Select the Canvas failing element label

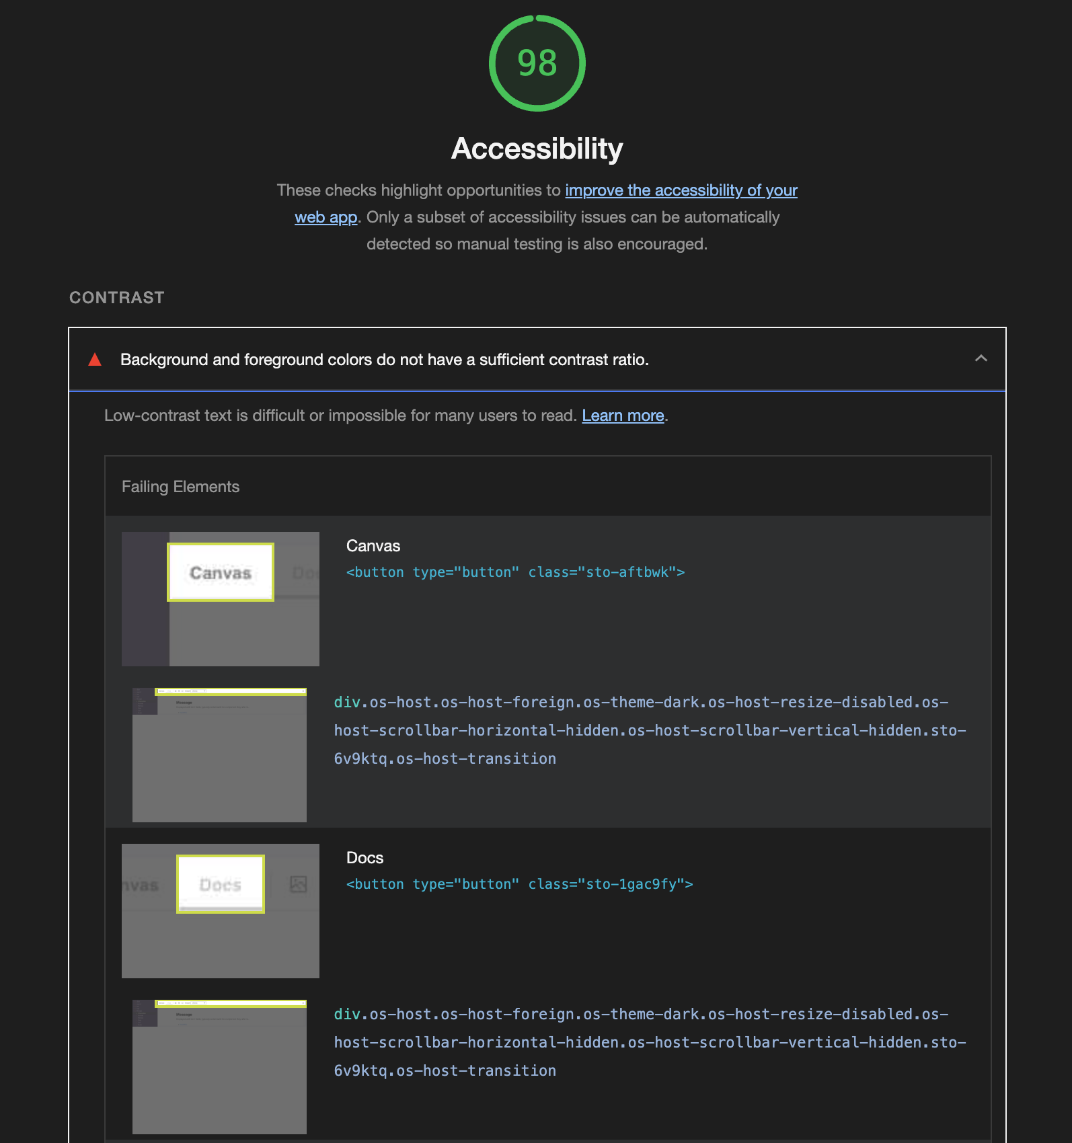point(373,546)
